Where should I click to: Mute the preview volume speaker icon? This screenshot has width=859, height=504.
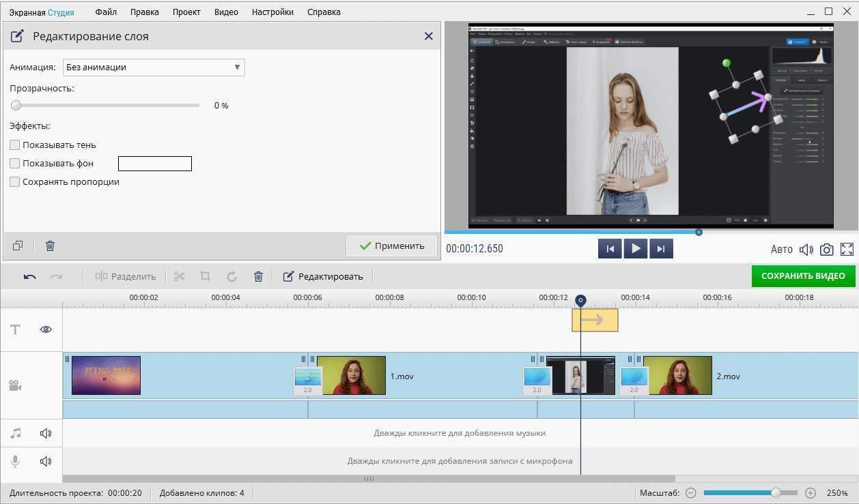(806, 249)
